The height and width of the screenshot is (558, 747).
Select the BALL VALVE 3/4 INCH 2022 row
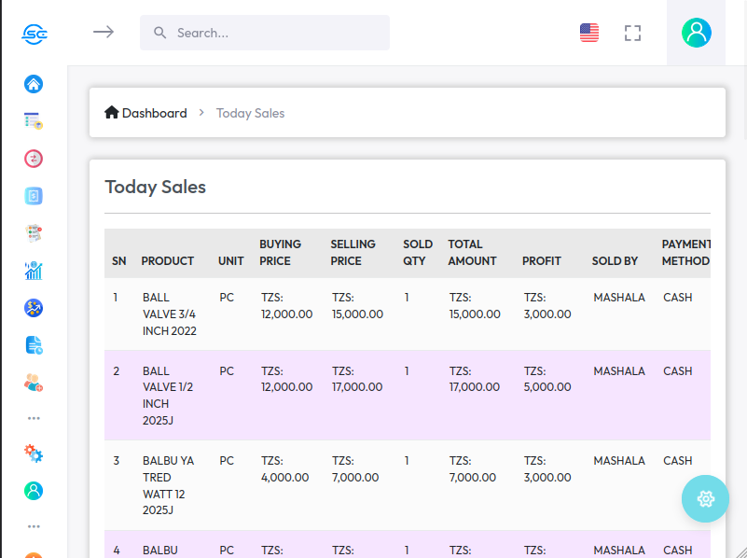click(x=169, y=314)
